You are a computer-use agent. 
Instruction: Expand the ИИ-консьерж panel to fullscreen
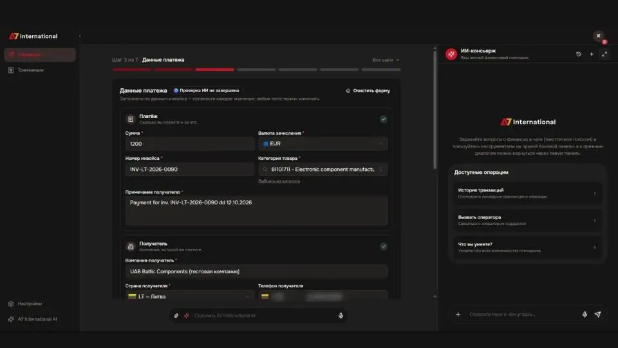click(604, 54)
